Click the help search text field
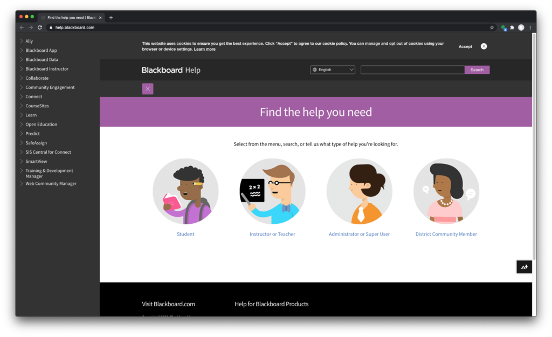The image size is (552, 337). tap(412, 70)
